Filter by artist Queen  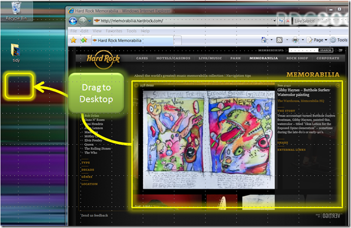click(89, 144)
